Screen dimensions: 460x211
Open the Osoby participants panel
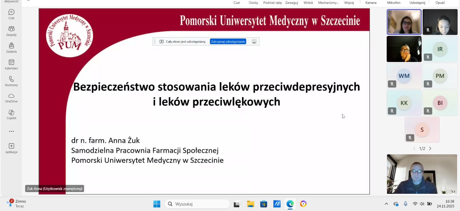253,3
